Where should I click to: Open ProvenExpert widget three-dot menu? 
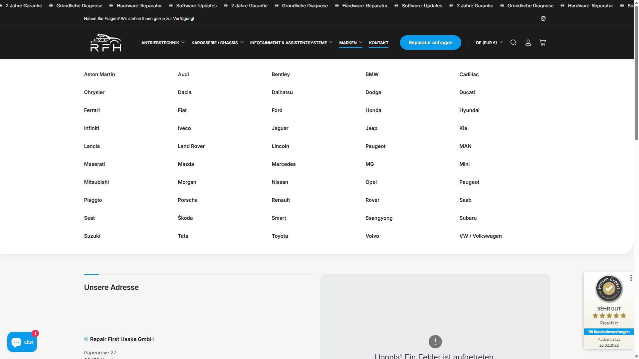point(631,278)
